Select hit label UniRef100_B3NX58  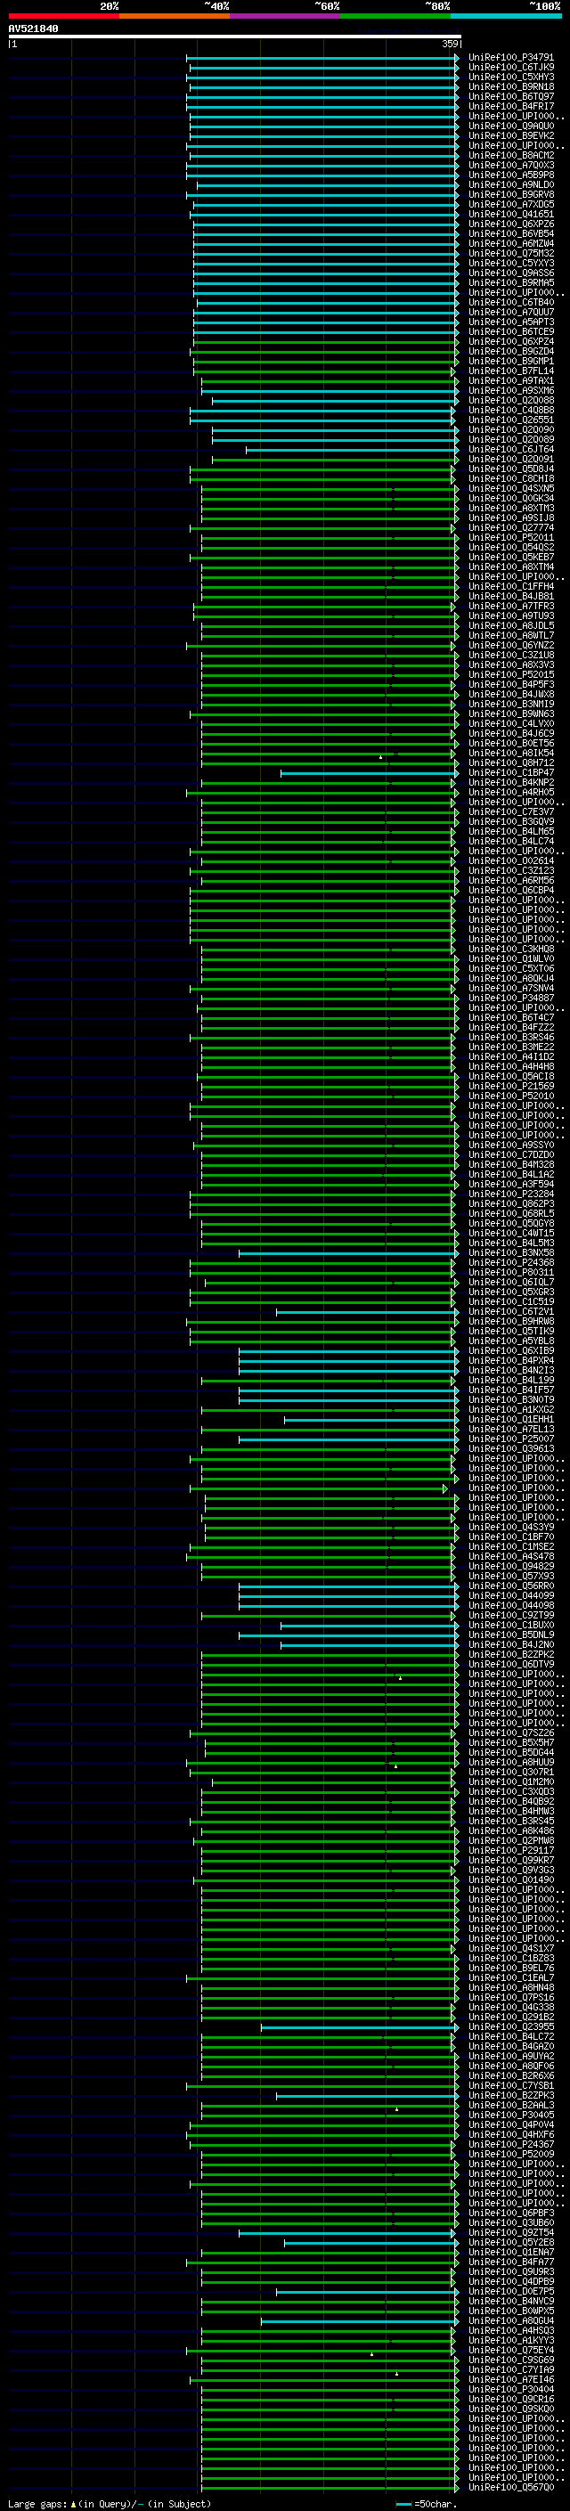[x=510, y=1252]
